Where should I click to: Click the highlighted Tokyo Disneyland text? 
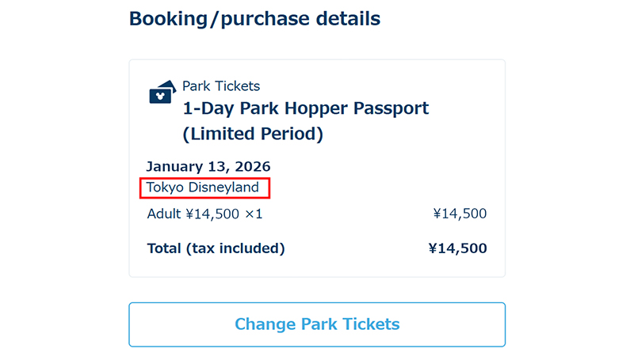click(203, 188)
